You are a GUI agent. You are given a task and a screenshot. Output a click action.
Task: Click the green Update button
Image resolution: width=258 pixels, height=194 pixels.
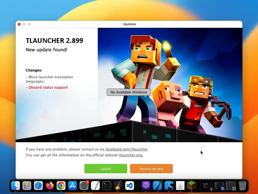pos(106,168)
